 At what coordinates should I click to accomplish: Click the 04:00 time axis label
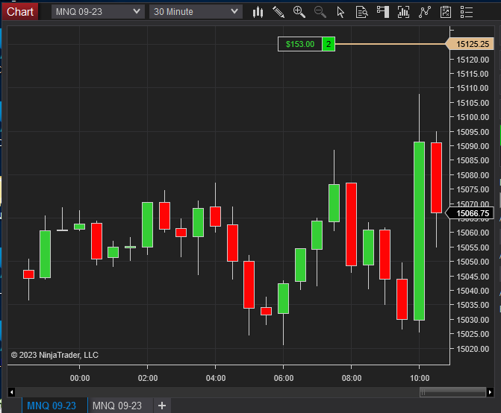pos(216,378)
